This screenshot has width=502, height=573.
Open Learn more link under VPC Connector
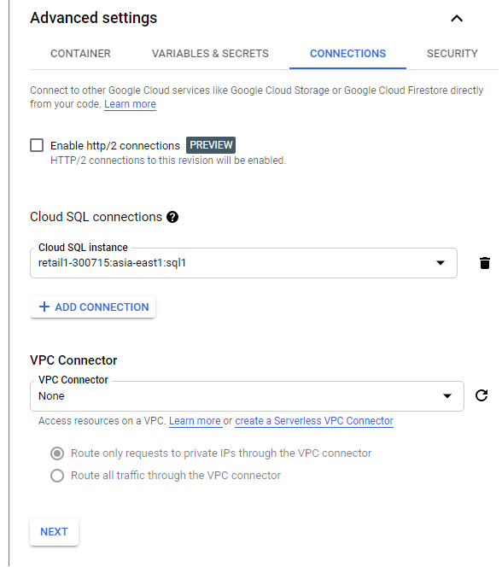(196, 421)
